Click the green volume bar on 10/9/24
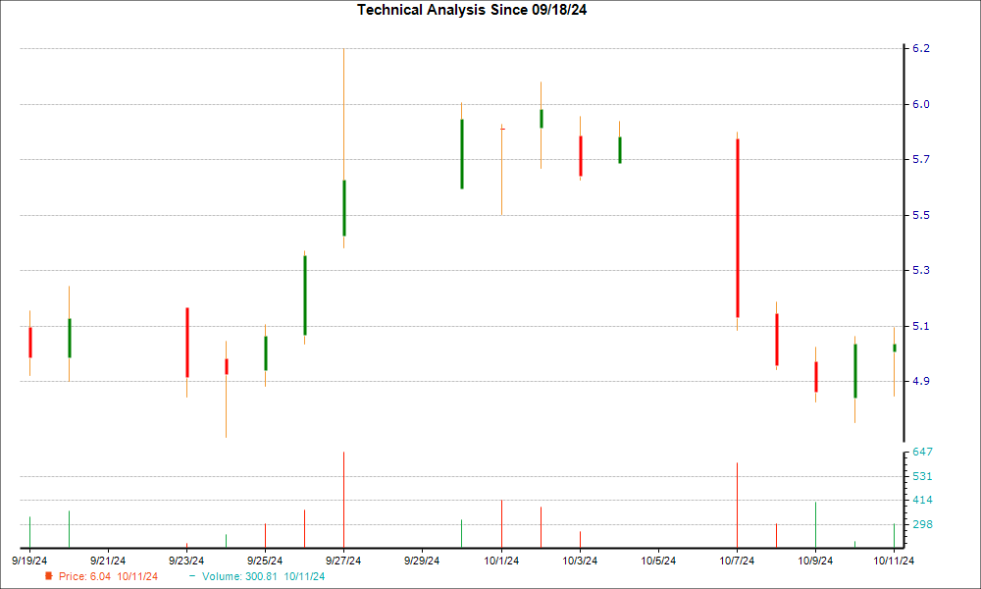 [815, 524]
